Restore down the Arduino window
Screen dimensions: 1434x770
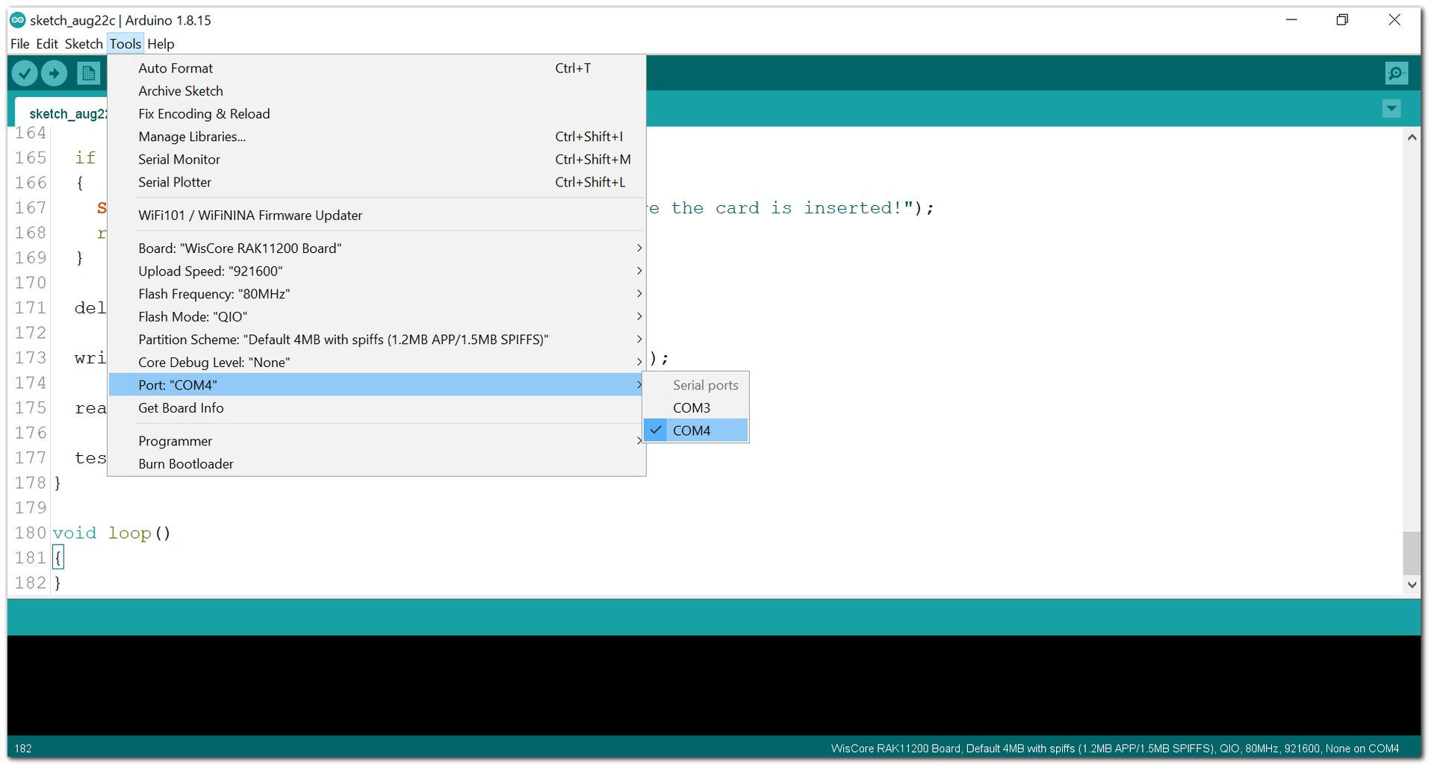click(1342, 20)
